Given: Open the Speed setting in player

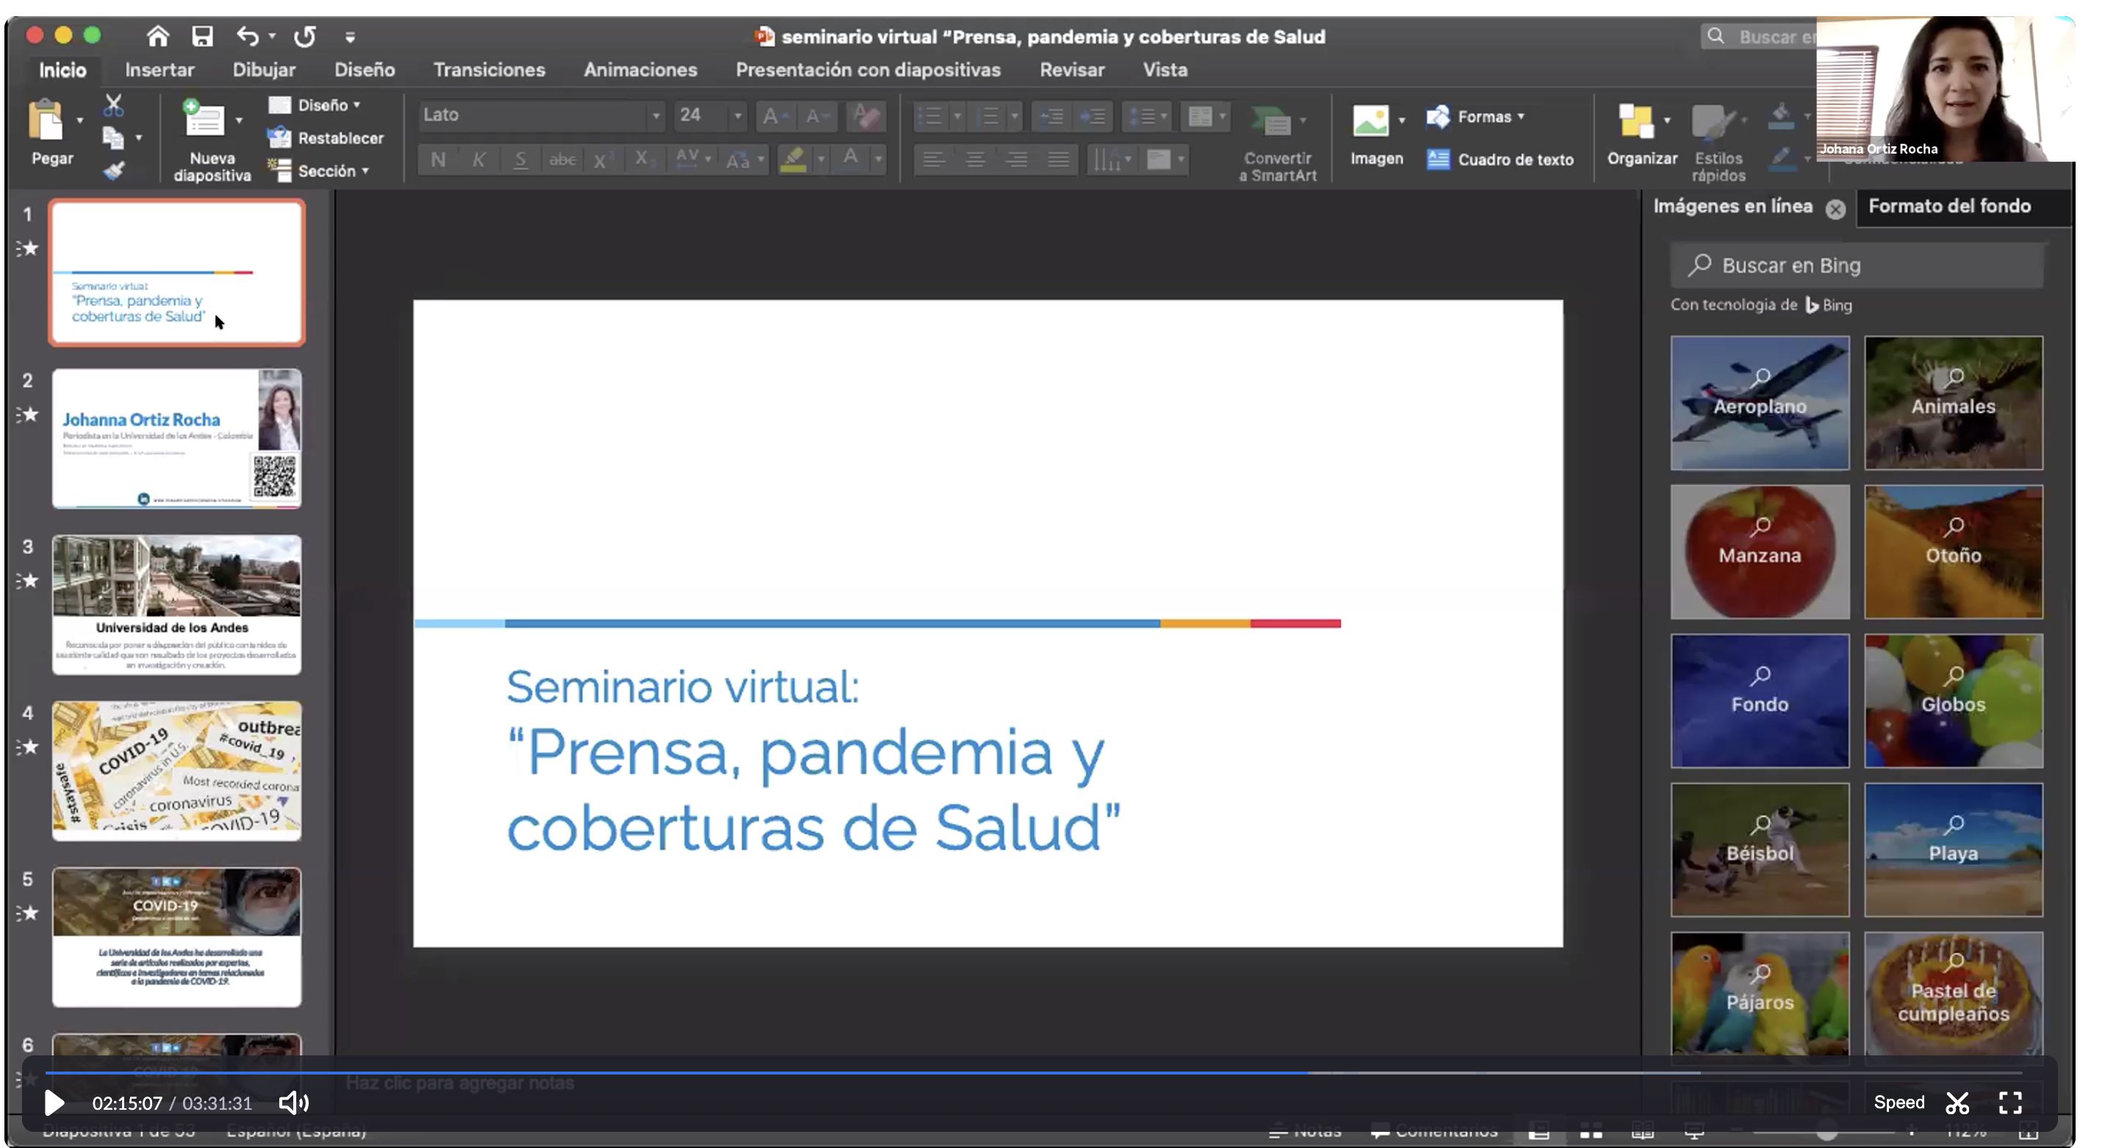Looking at the screenshot, I should point(1898,1102).
